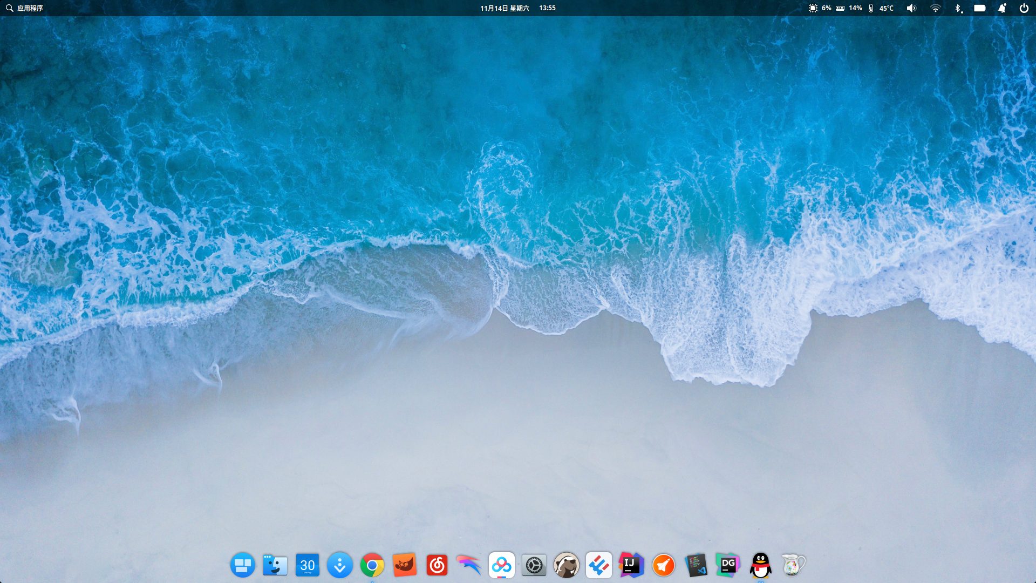
Task: Open the volume sound indicator
Action: pos(911,8)
